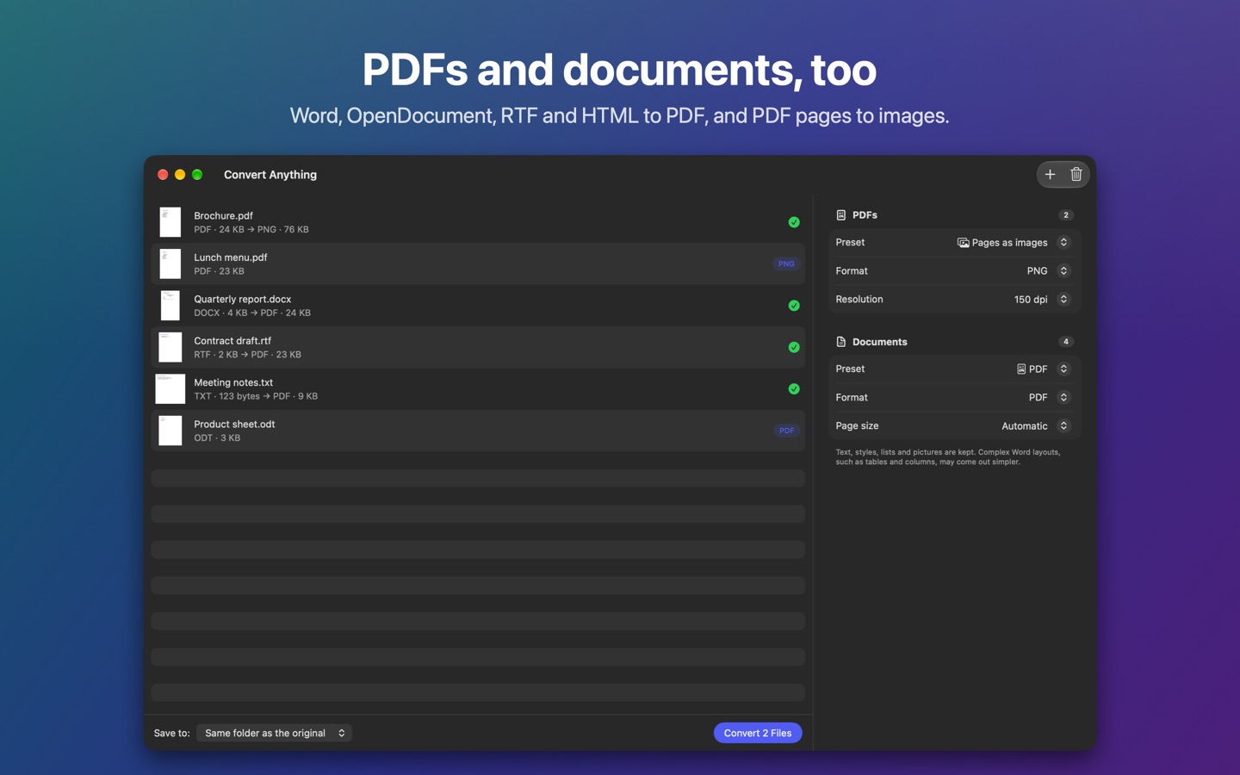Select the 'Lunch menu.pdf' file name
Viewport: 1240px width, 775px height.
point(231,257)
